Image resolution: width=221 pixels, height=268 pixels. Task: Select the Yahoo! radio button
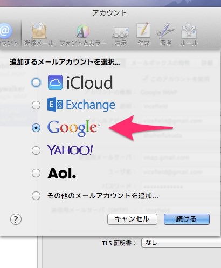pos(36,150)
